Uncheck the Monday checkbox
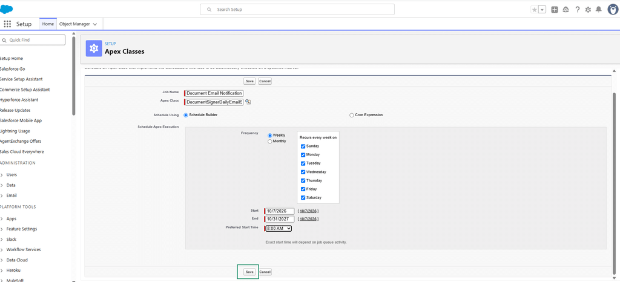 coord(303,155)
